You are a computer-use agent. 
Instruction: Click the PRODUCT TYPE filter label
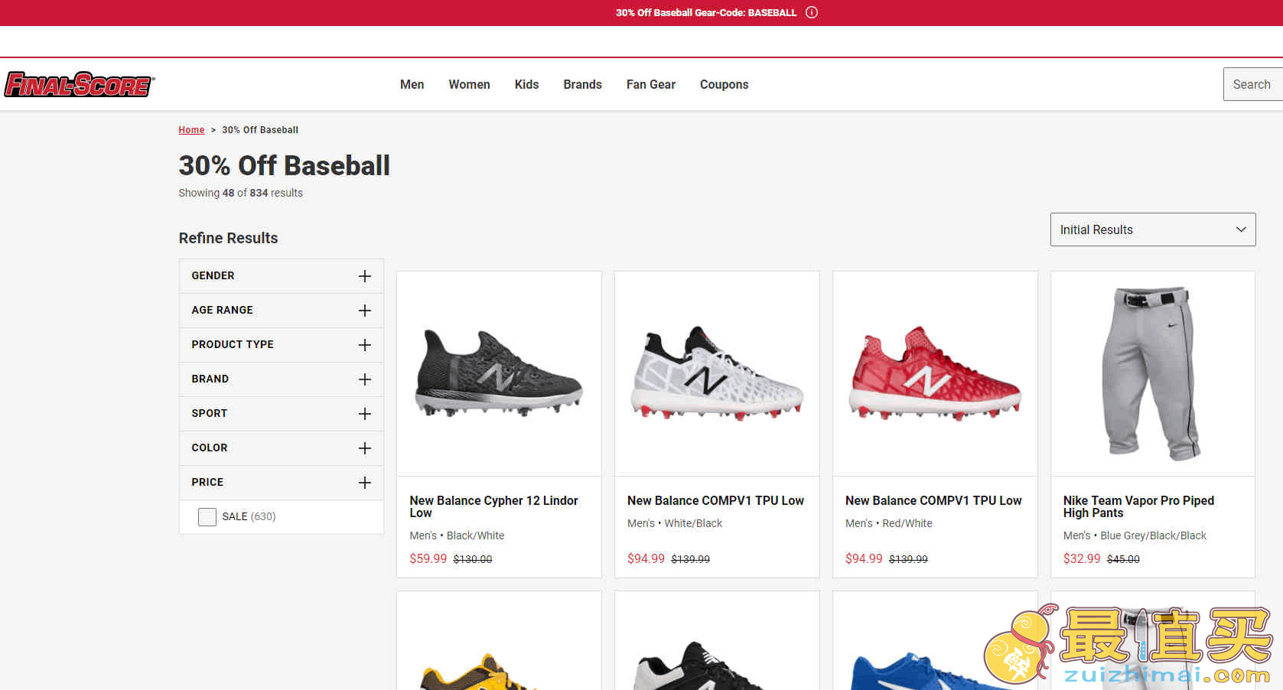click(233, 344)
